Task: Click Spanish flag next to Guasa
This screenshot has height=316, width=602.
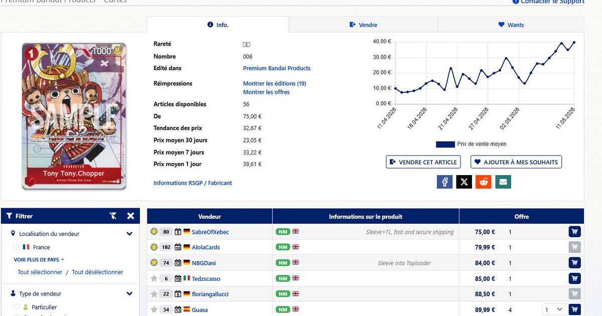Action: point(187,309)
